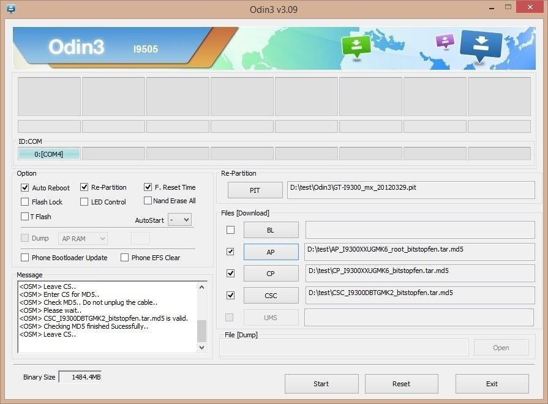Image resolution: width=548 pixels, height=404 pixels.
Task: Click the BL file browse button
Action: (x=271, y=230)
